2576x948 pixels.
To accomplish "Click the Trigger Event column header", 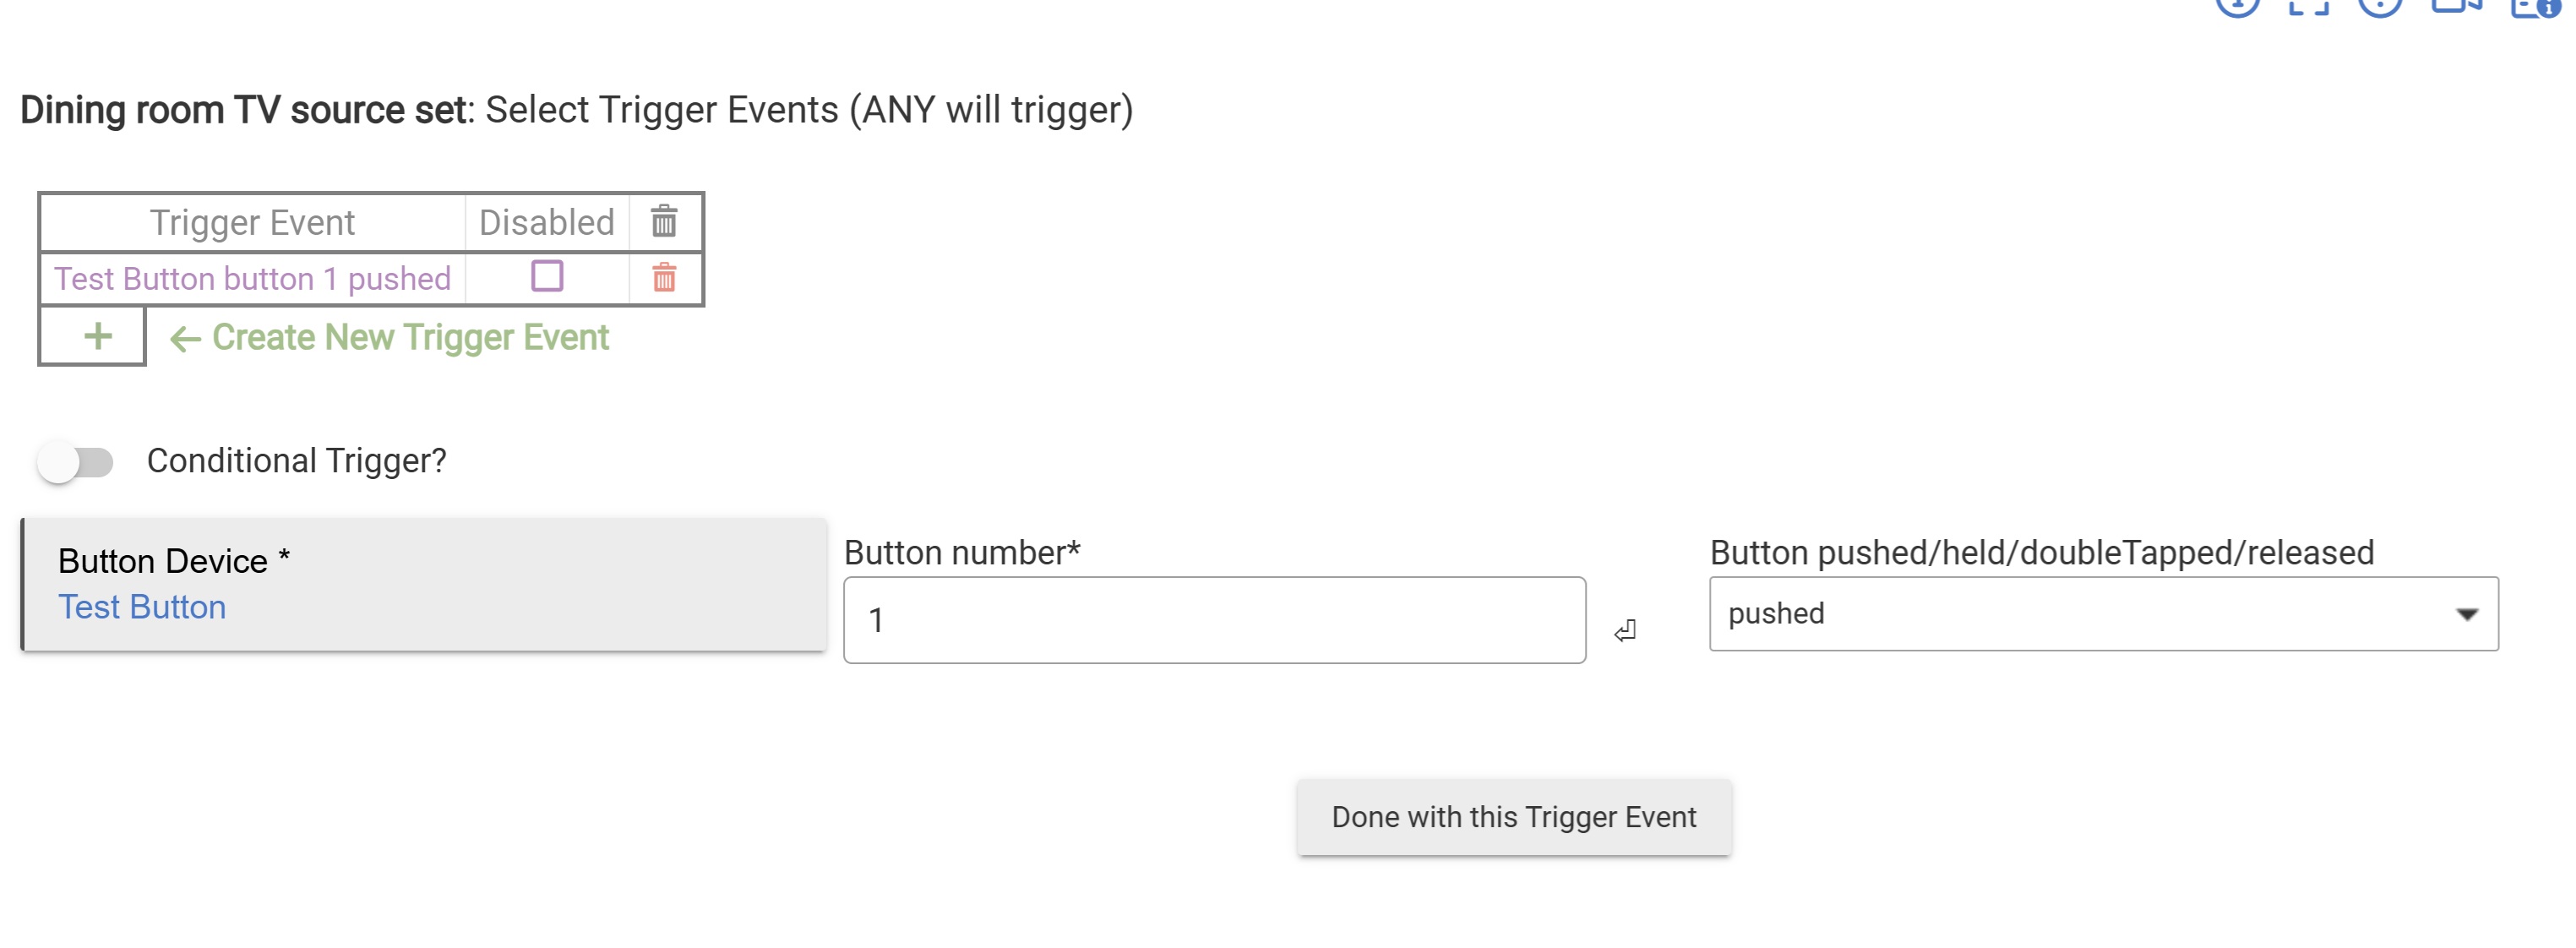I will click(x=252, y=222).
